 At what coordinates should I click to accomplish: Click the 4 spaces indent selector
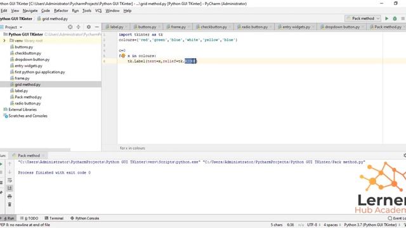[332, 225]
